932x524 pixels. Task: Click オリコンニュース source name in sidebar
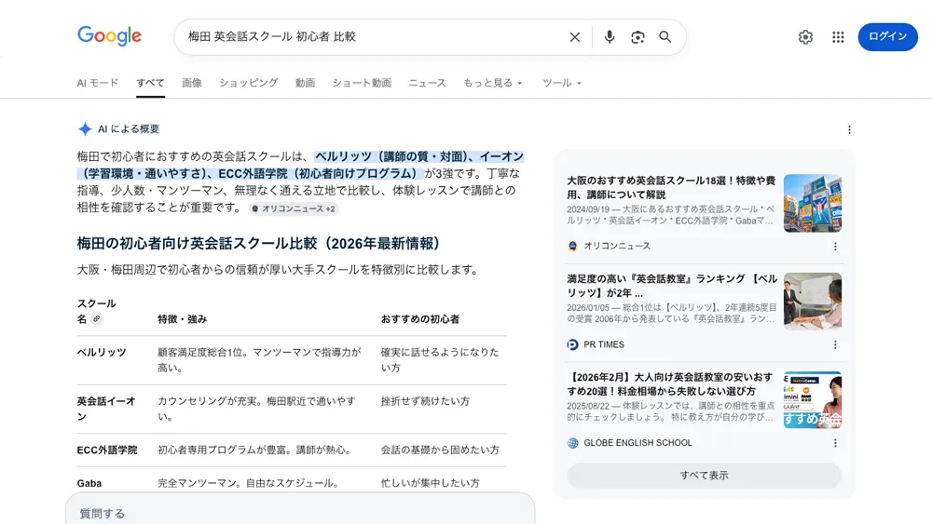coord(617,247)
